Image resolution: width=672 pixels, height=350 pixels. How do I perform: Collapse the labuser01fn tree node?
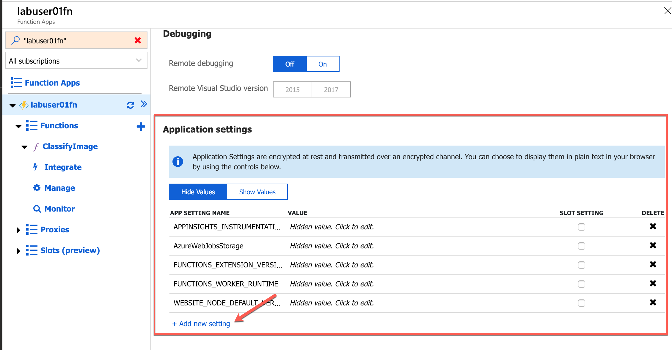[12, 105]
